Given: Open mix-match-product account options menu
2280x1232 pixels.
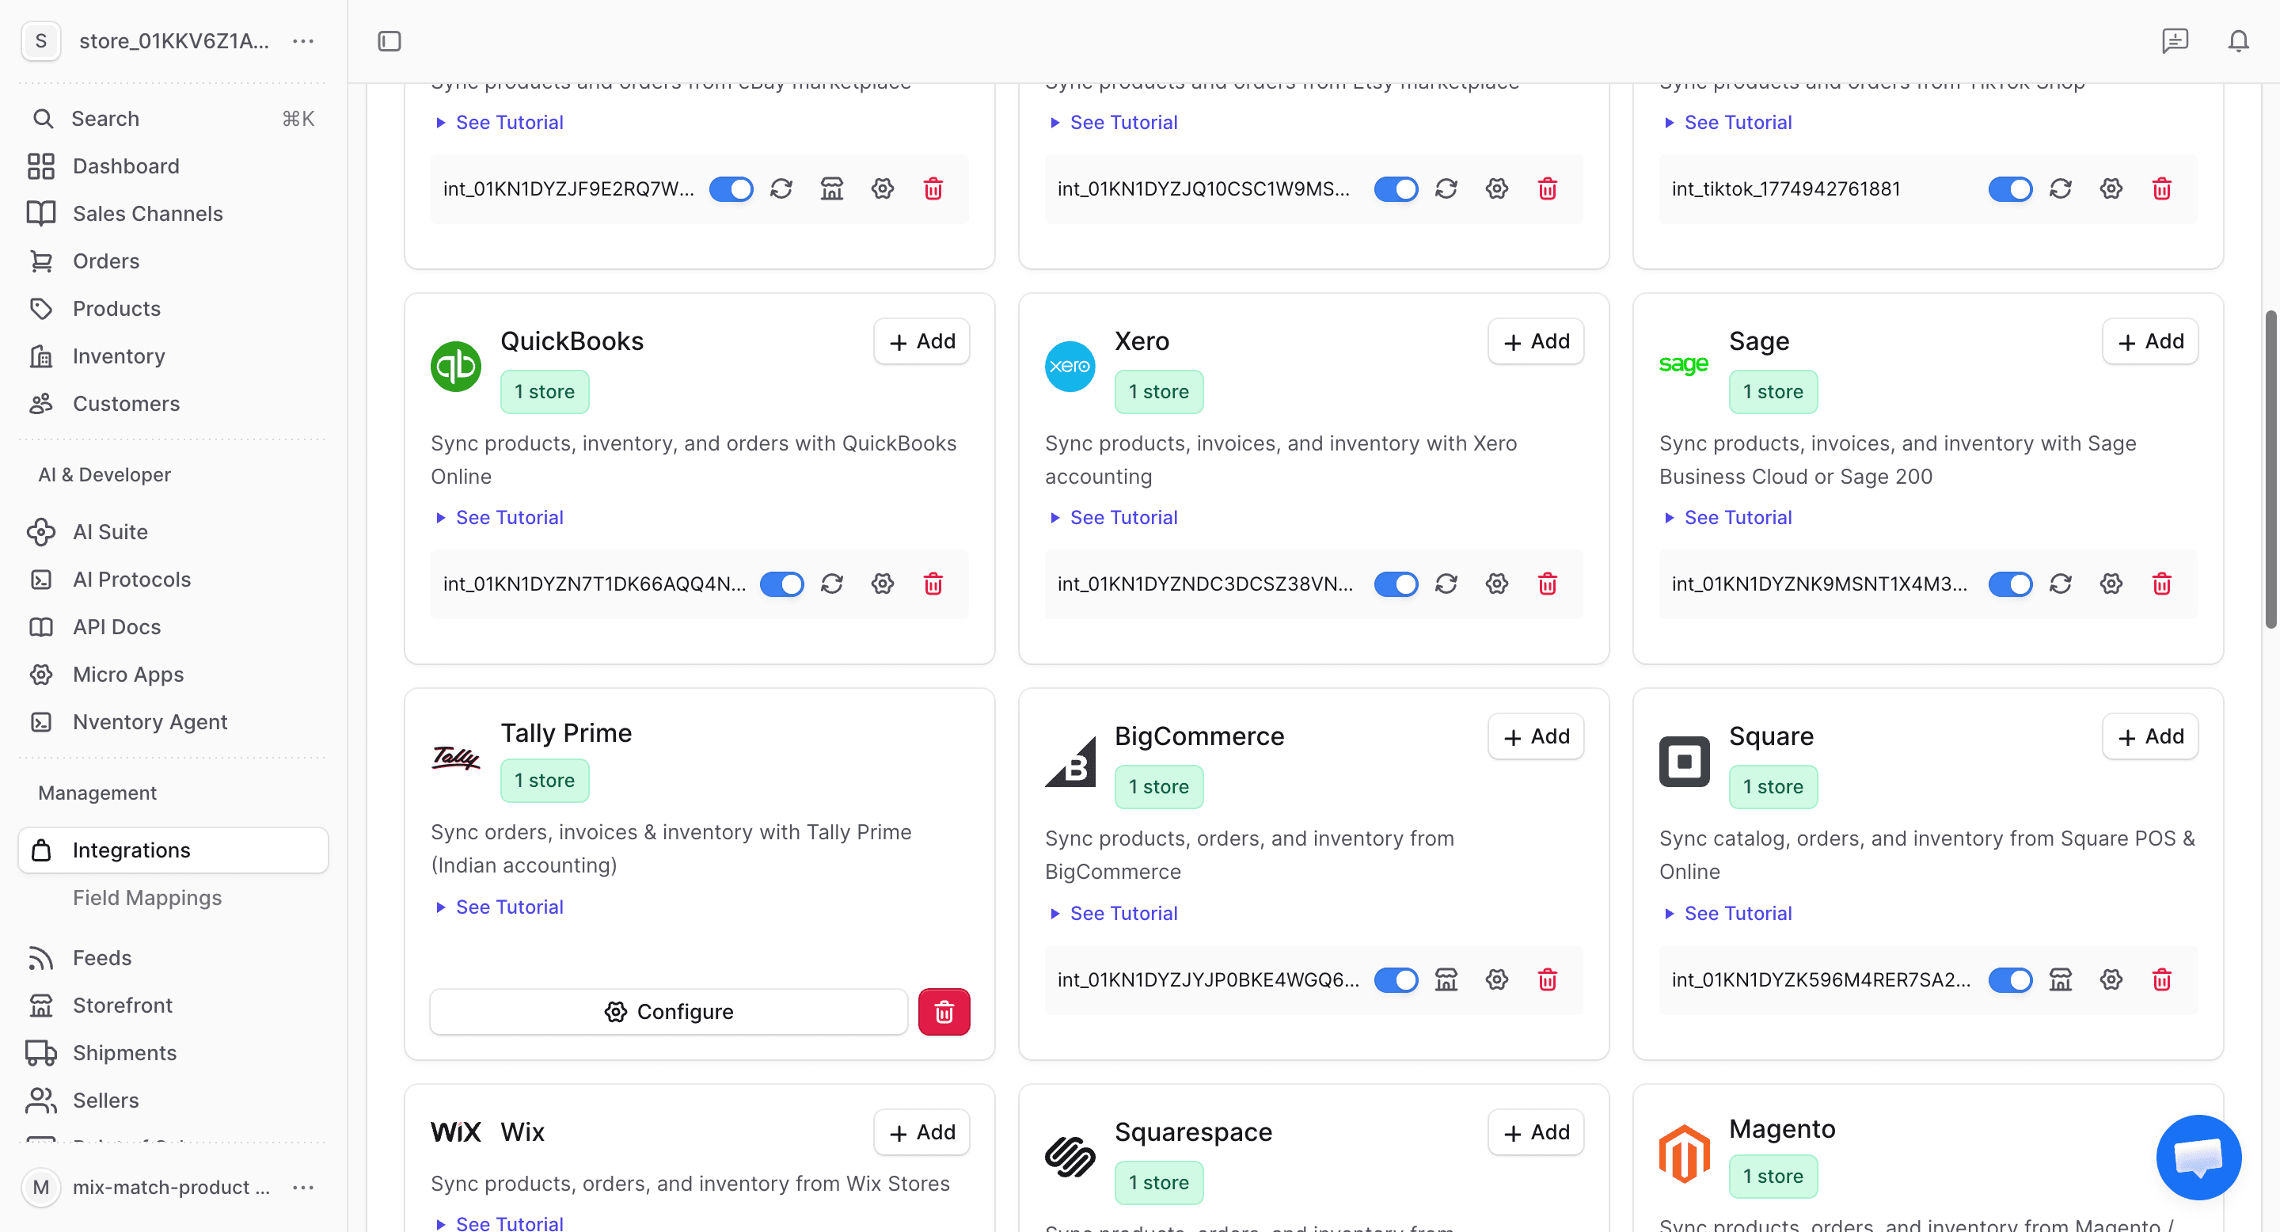Looking at the screenshot, I should click(x=303, y=1187).
